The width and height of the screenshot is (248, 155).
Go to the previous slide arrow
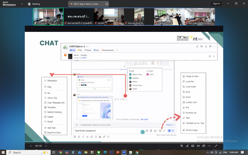pyautogui.click(x=30, y=146)
